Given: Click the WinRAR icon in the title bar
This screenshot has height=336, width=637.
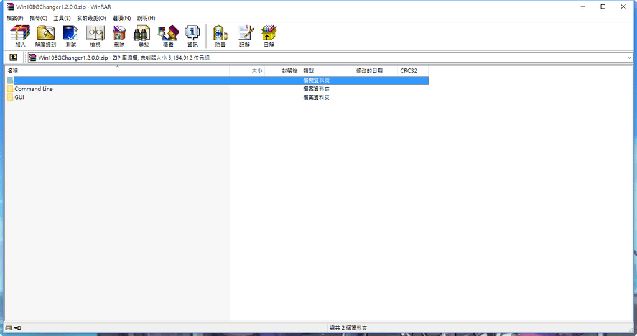Looking at the screenshot, I should 11,6.
